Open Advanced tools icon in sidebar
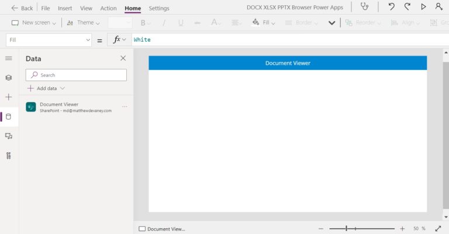449x234 pixels. pos(8,155)
